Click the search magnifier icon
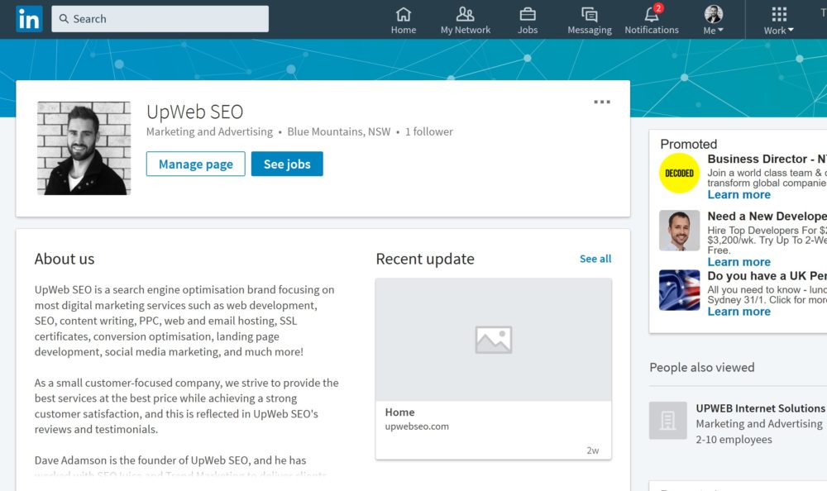This screenshot has width=827, height=491. (64, 19)
